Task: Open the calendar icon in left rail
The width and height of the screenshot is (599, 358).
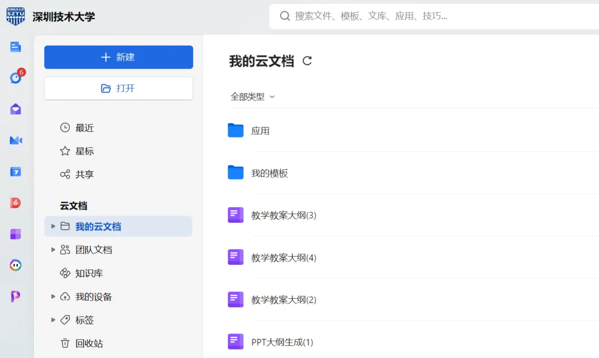Action: [16, 172]
